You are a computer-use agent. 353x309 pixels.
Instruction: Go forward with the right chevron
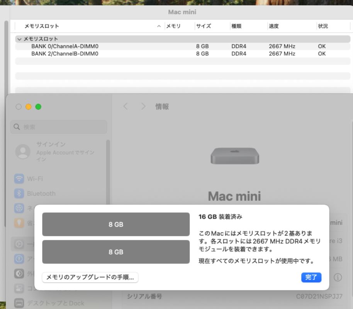click(143, 106)
